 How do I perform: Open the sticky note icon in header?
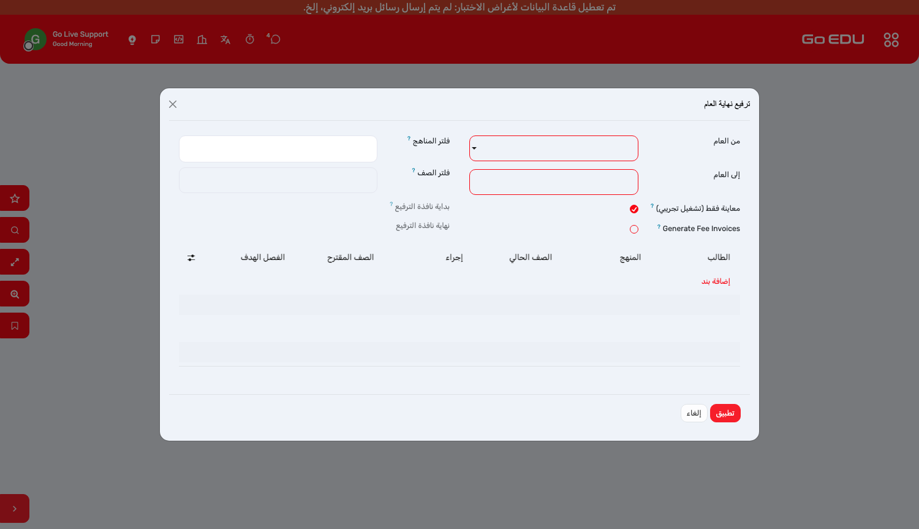pos(156,39)
